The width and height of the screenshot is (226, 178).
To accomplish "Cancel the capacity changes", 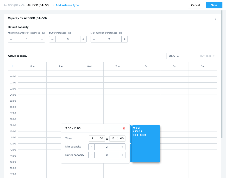I will click(195, 5).
